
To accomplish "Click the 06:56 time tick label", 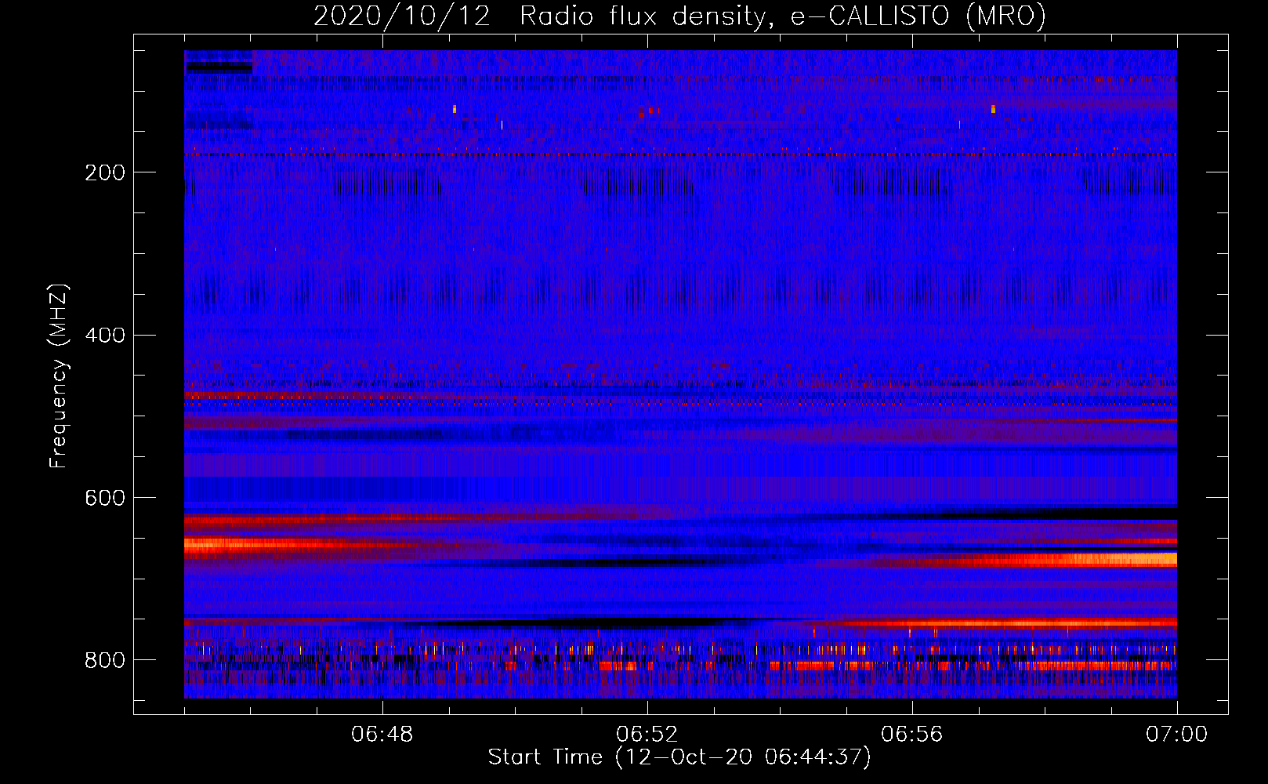I will tap(912, 735).
